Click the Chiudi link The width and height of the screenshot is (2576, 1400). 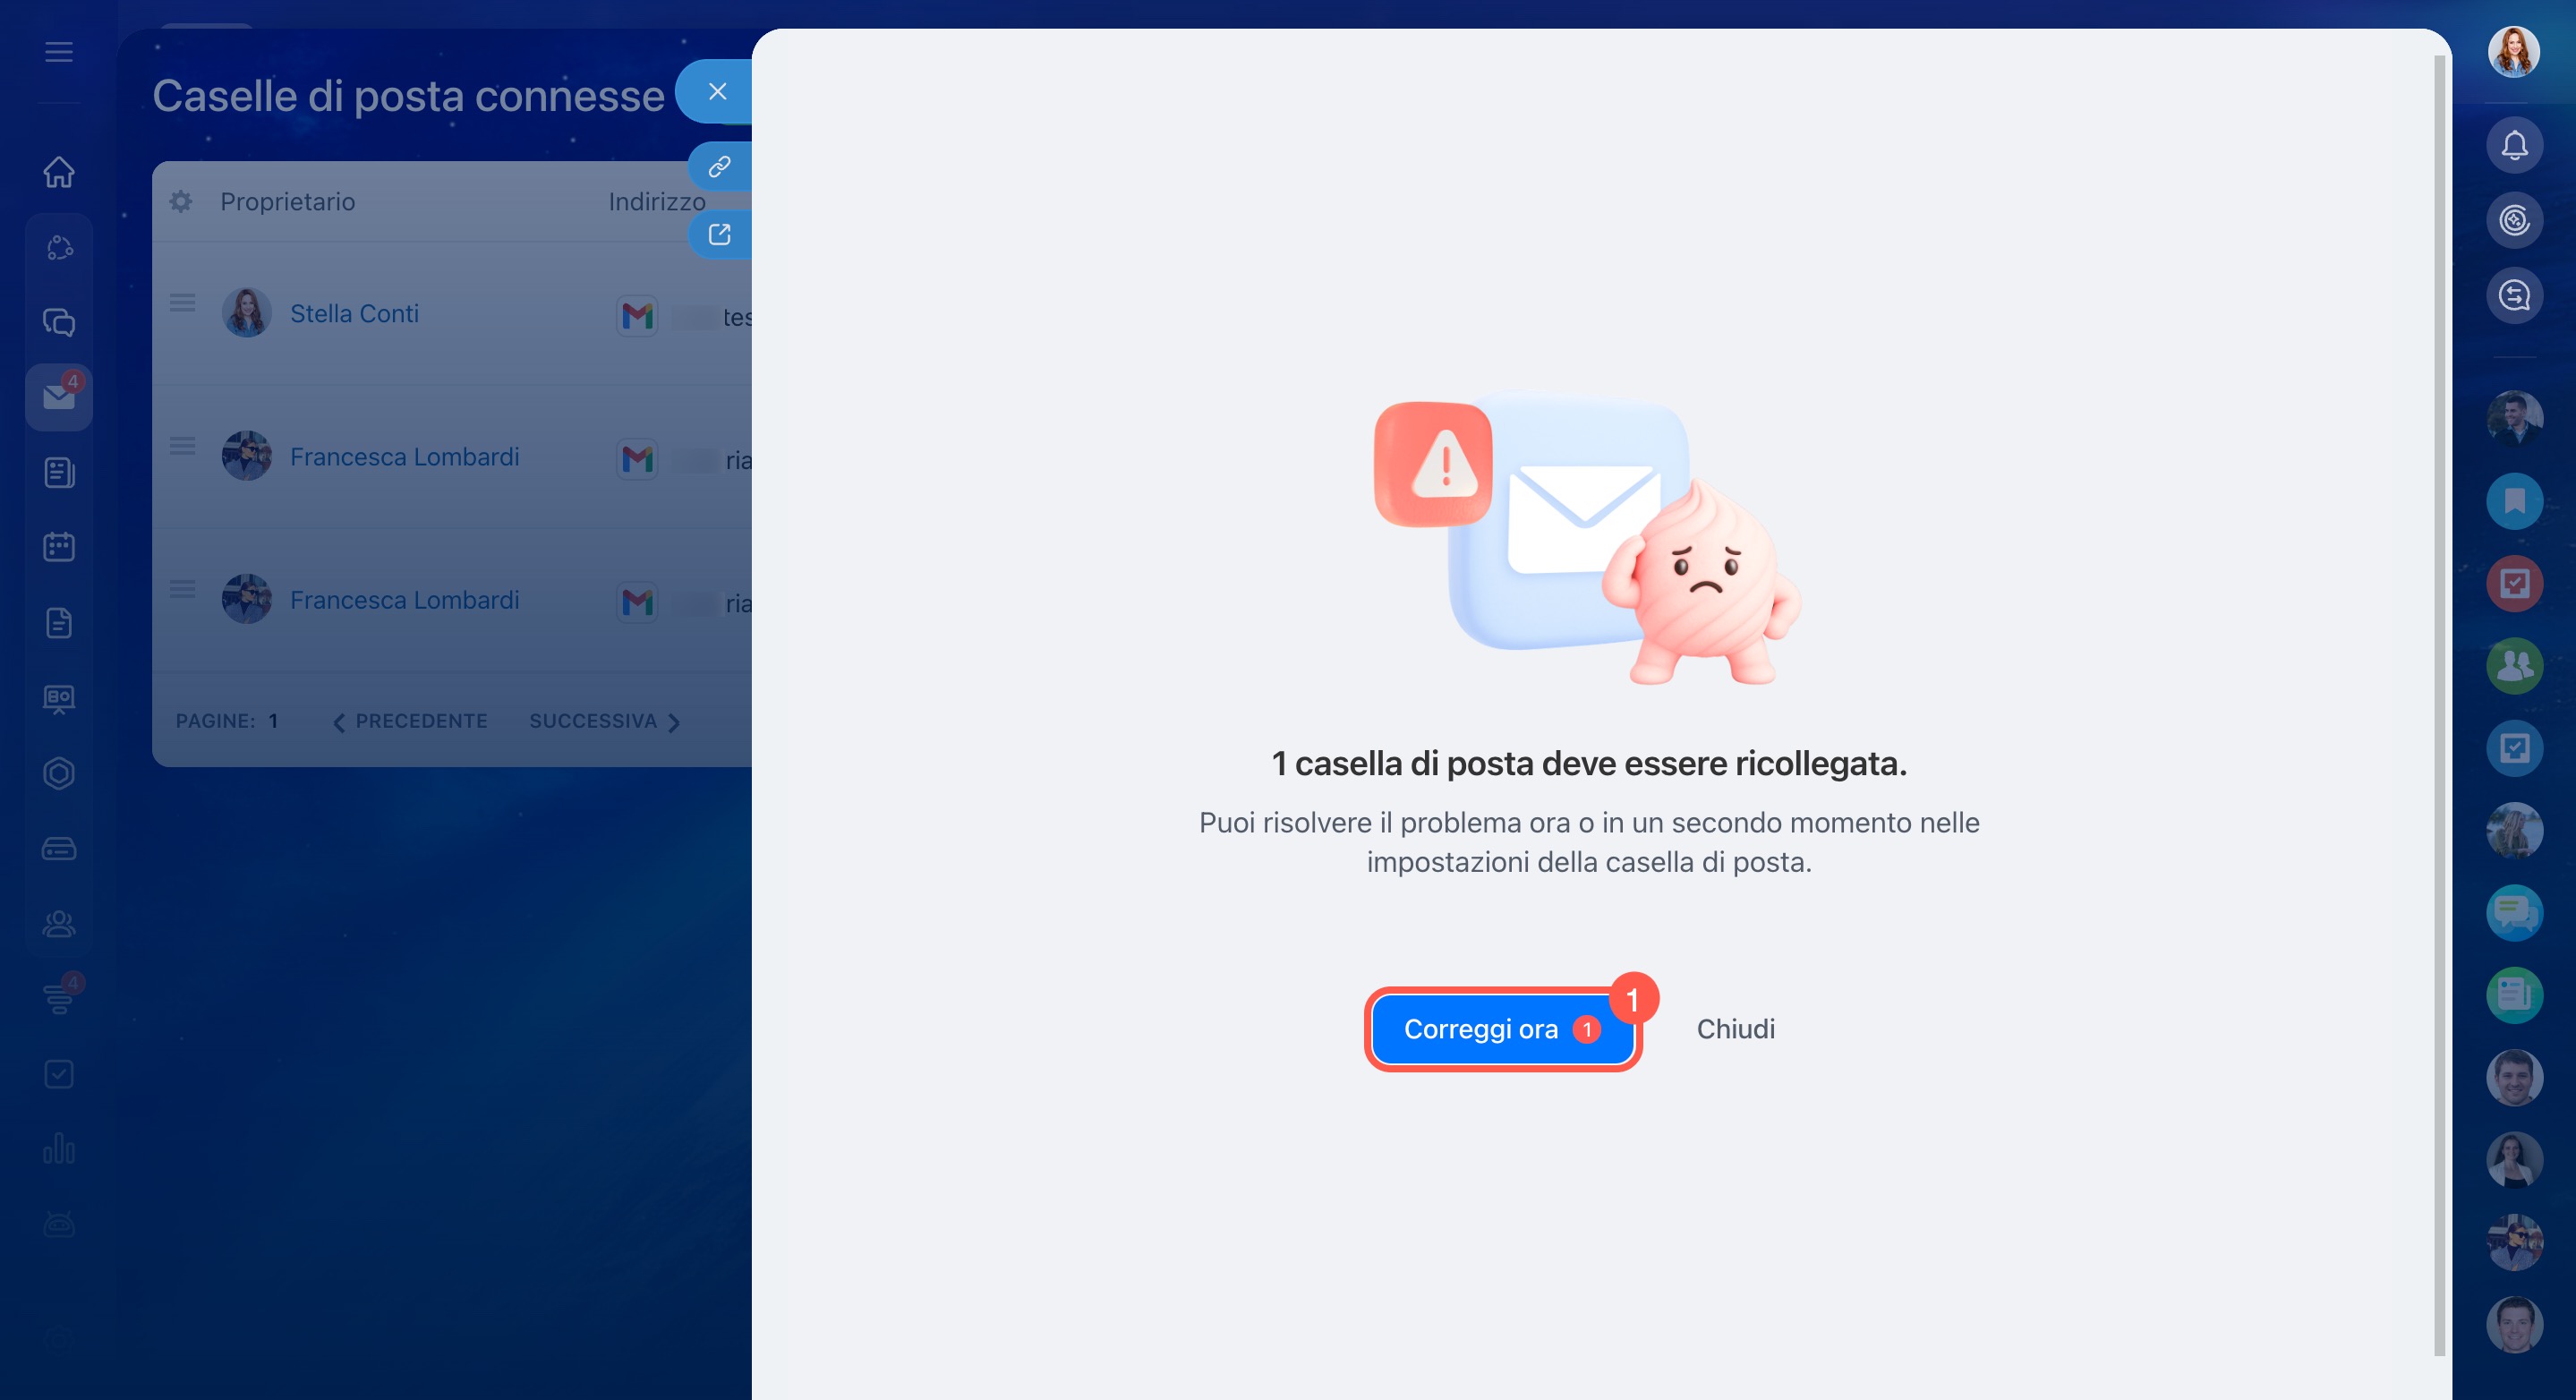1735,1029
